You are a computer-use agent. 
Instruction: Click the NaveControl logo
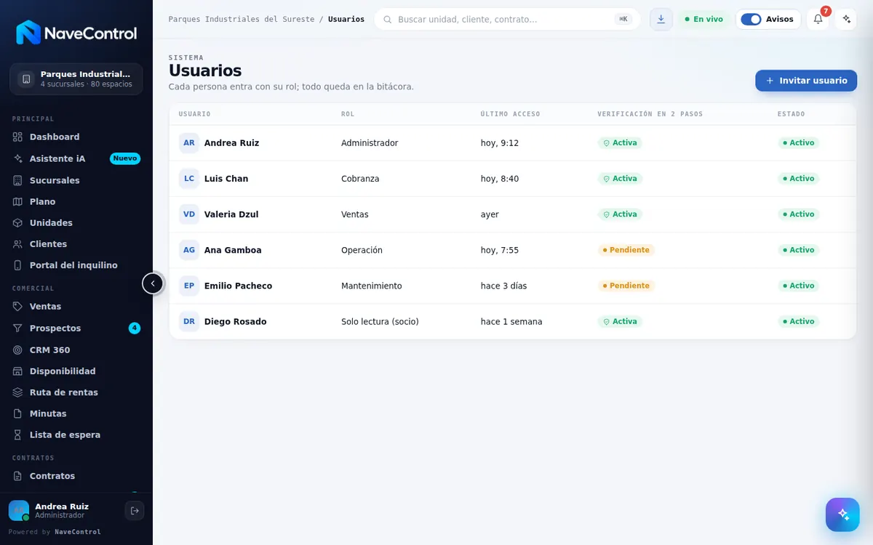point(76,33)
